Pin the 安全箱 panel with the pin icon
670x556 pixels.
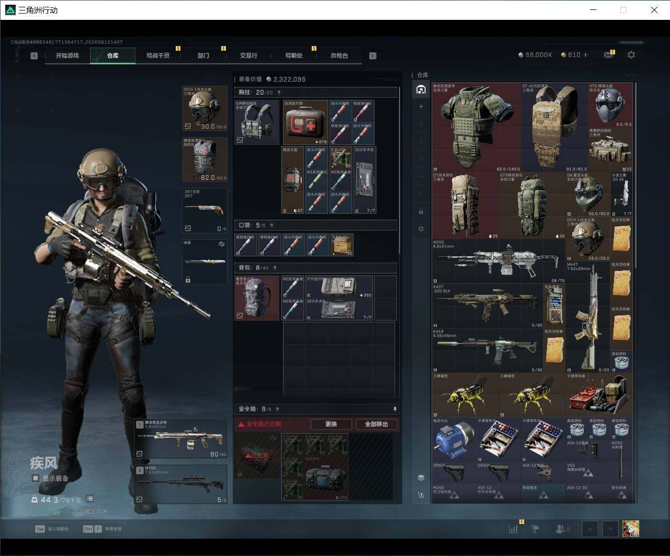pos(395,409)
